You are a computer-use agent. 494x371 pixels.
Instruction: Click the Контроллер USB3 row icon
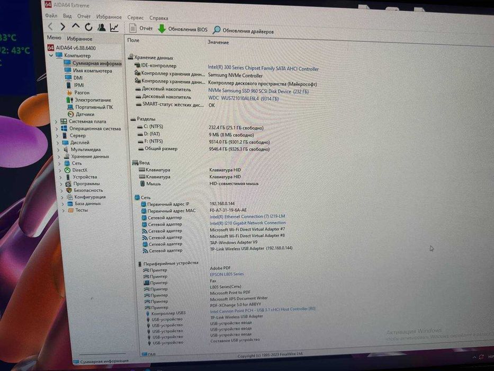pyautogui.click(x=147, y=314)
